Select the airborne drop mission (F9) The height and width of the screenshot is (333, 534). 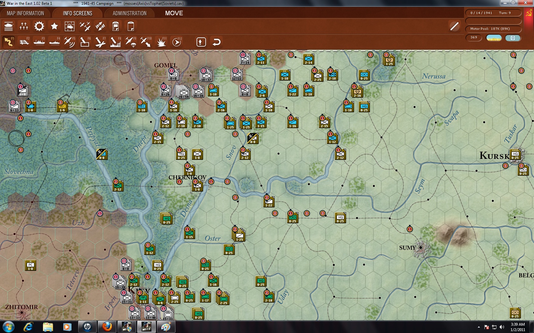coord(131,42)
